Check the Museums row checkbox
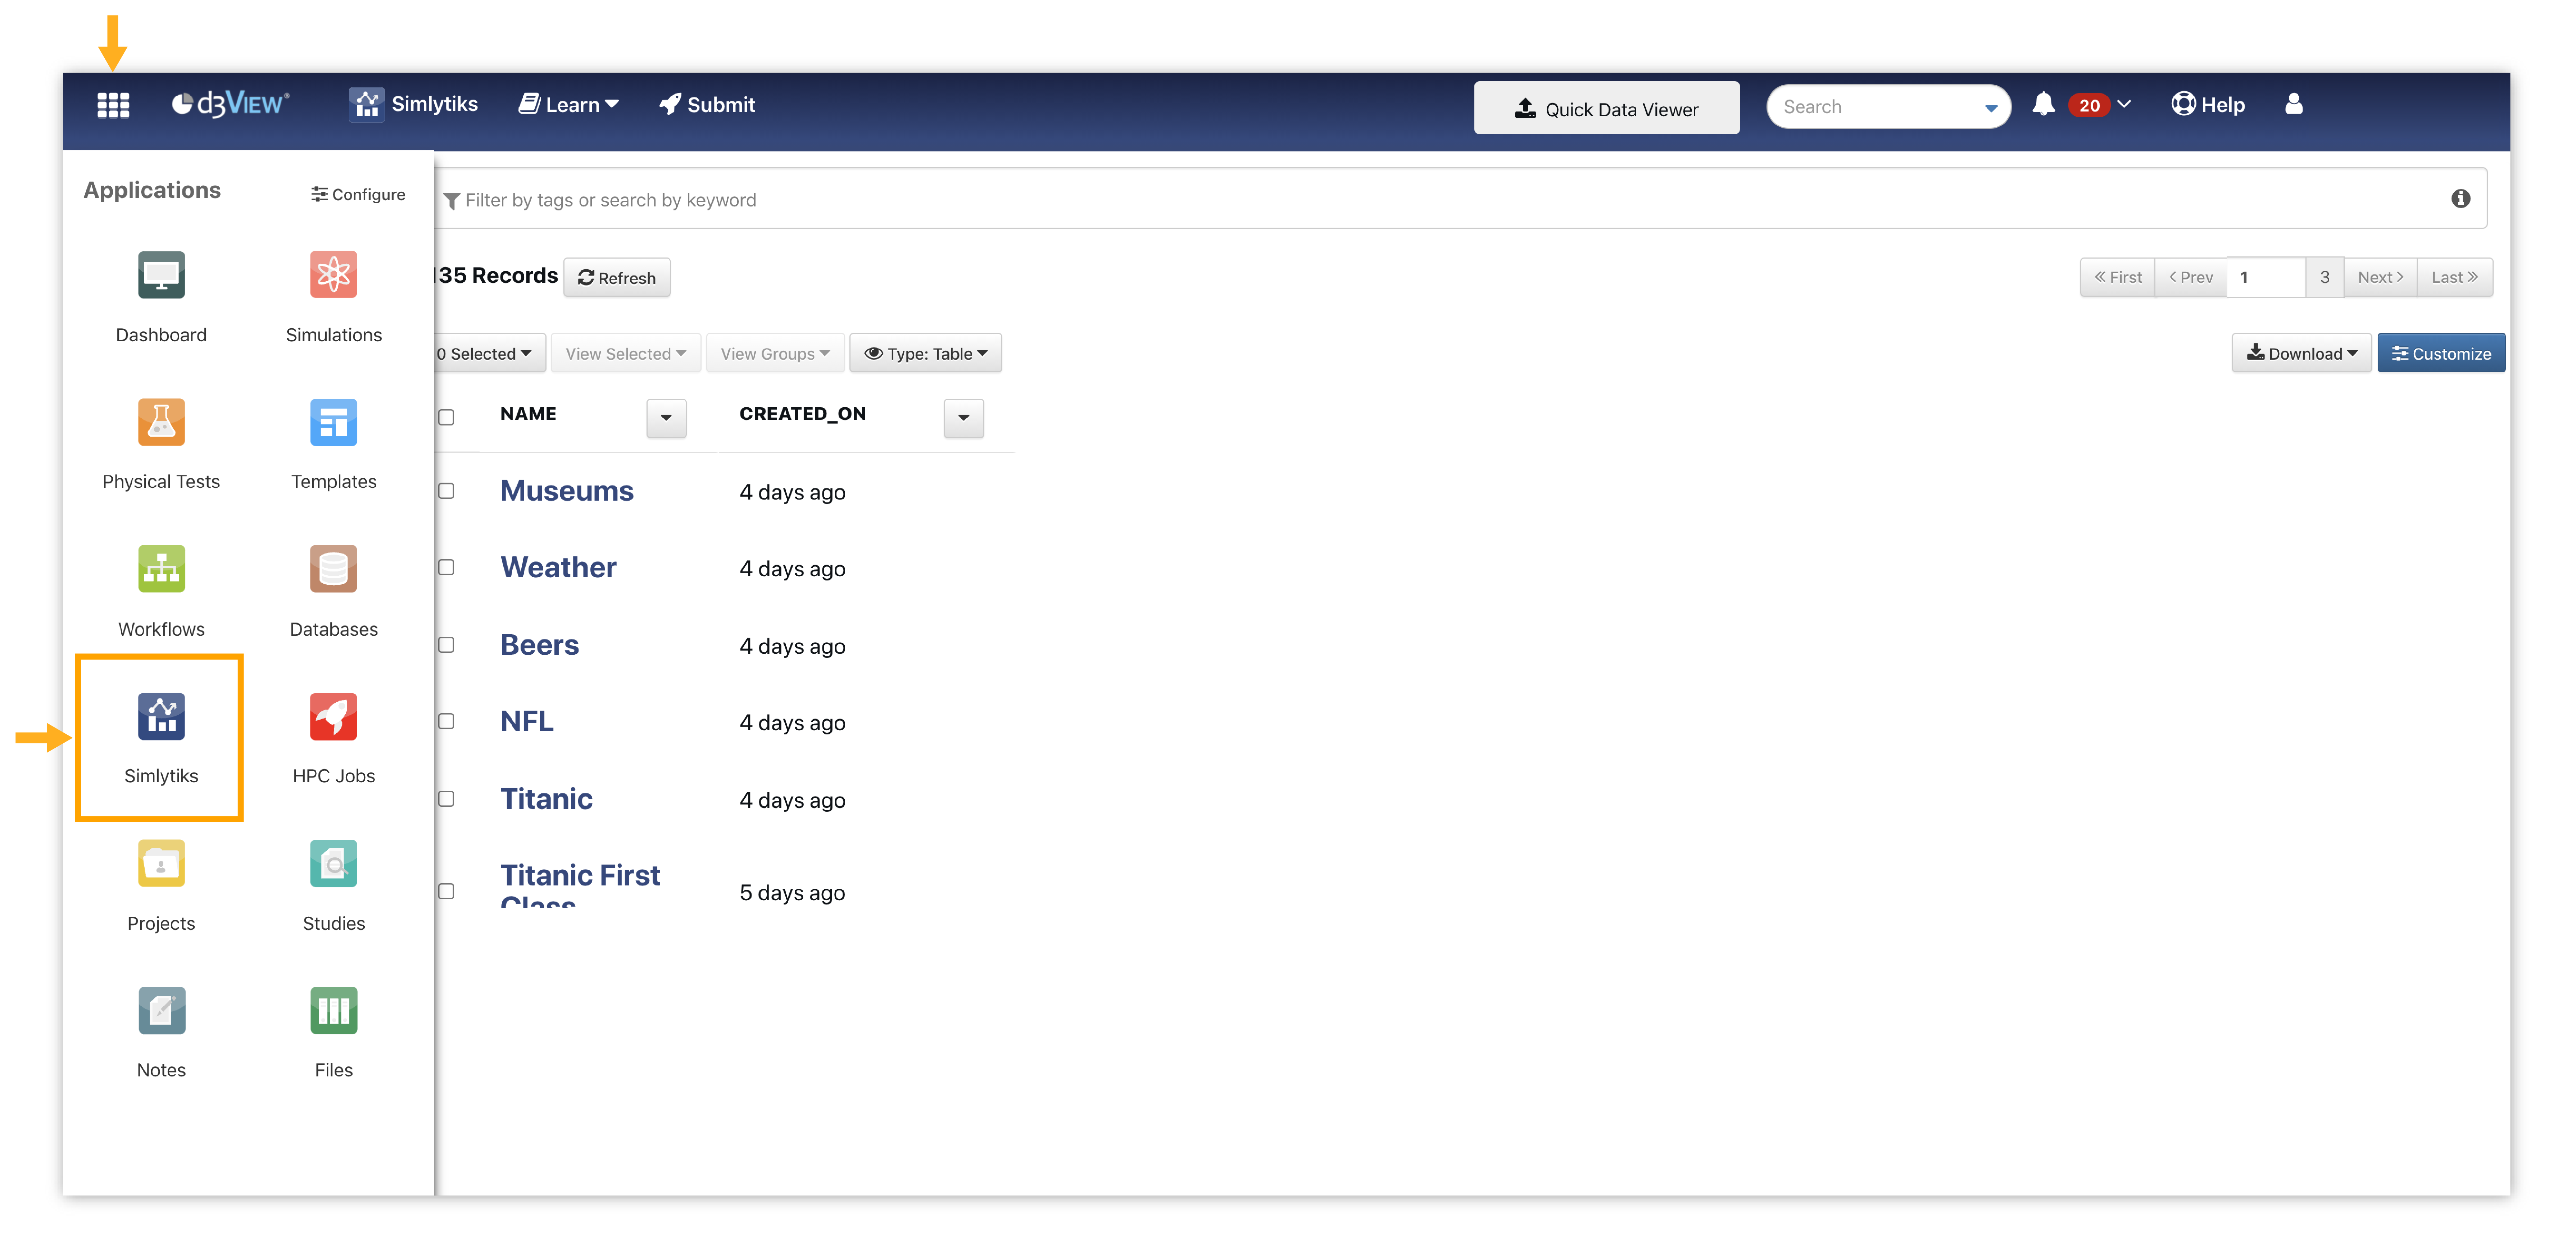 446,491
